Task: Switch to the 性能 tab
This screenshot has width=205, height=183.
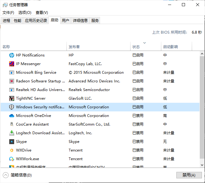Action: click(18, 21)
